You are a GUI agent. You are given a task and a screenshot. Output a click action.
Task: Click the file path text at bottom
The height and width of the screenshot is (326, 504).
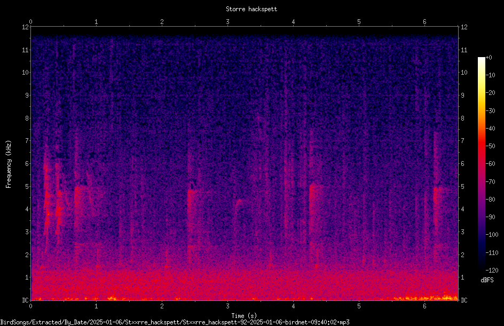click(175, 322)
